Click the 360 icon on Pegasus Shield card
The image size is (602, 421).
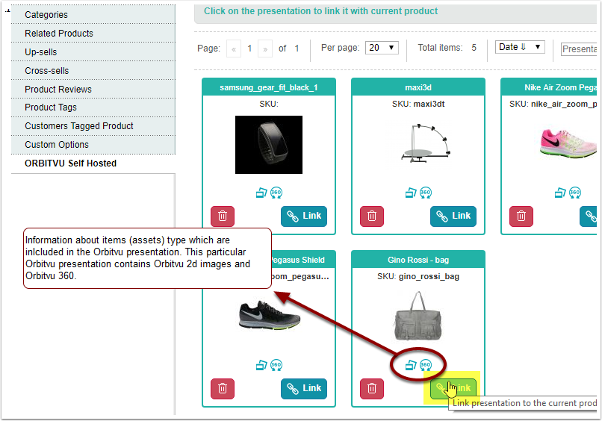click(276, 365)
